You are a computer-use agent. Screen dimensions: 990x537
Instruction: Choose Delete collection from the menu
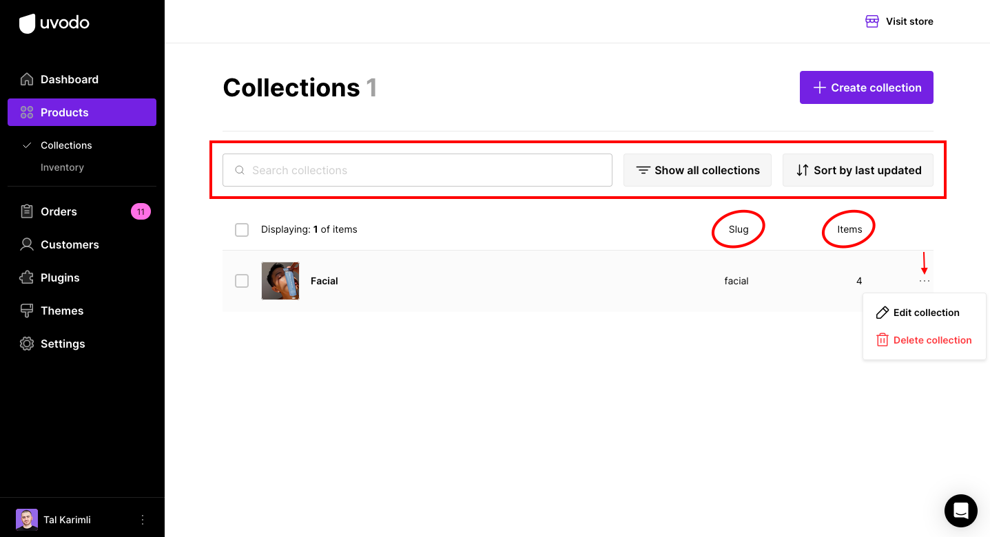coord(931,340)
